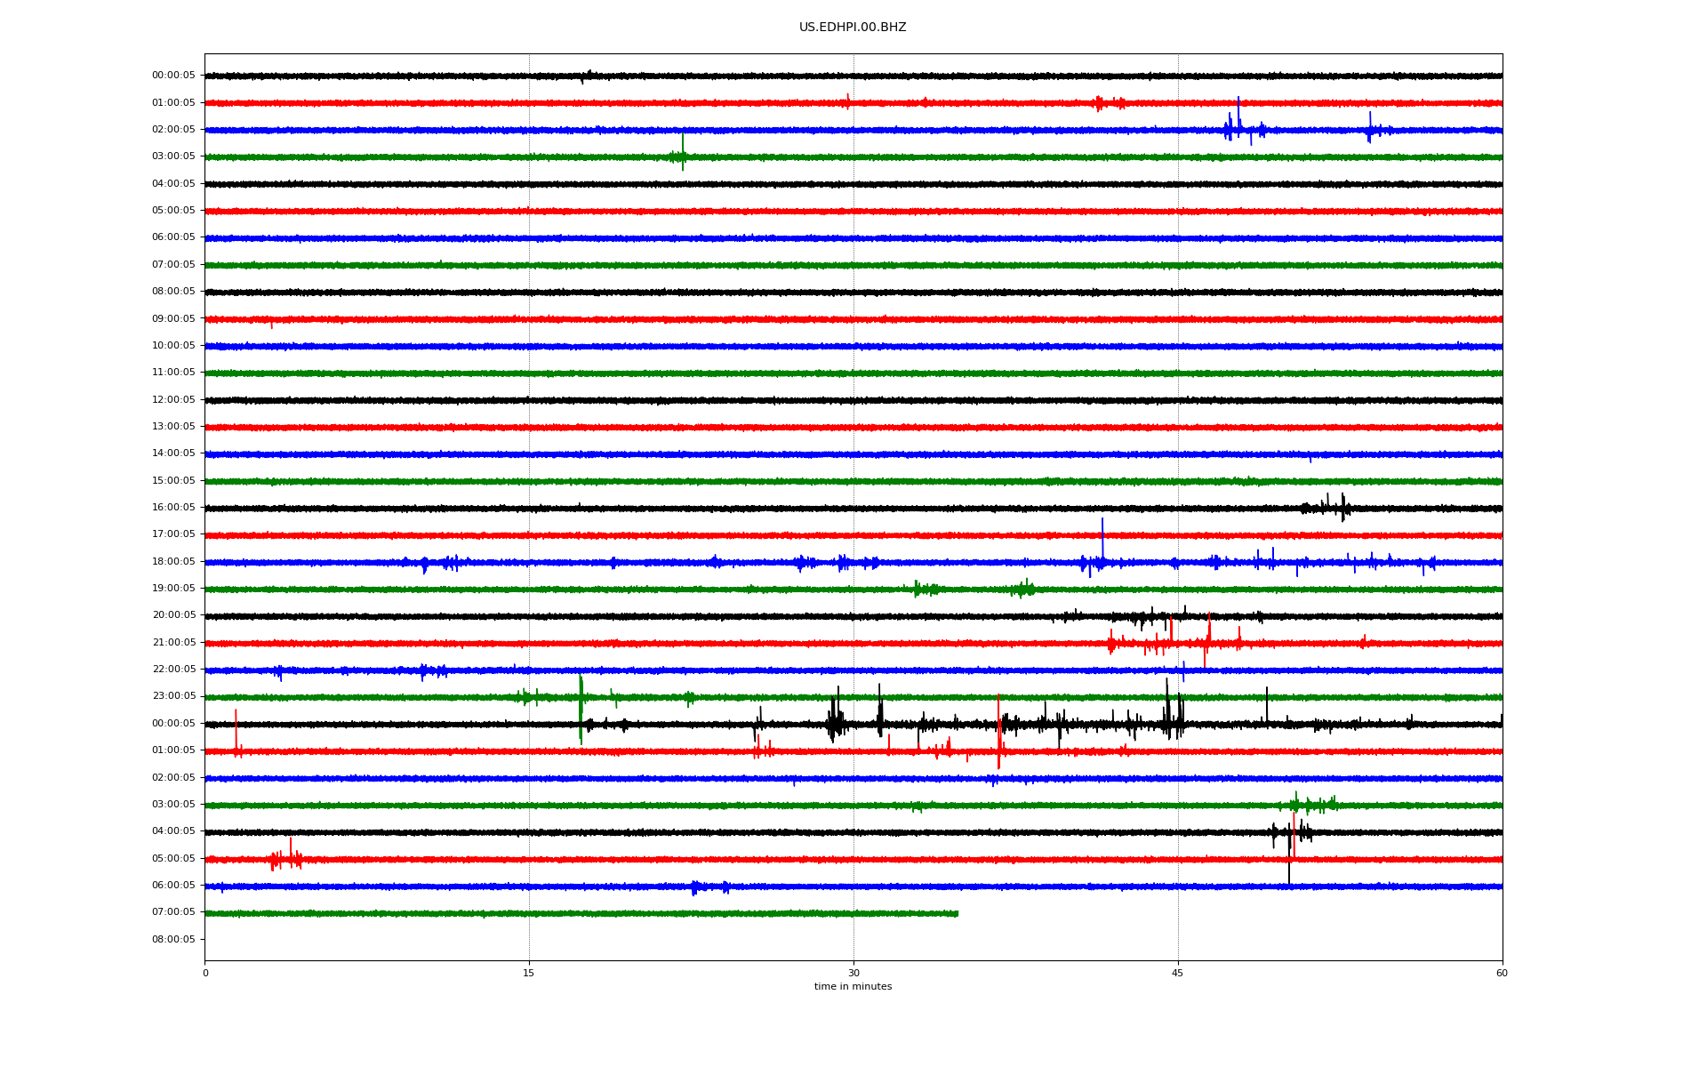Click the end of the 07:00:05 partial green trace
The height and width of the screenshot is (1067, 1707).
point(957,913)
